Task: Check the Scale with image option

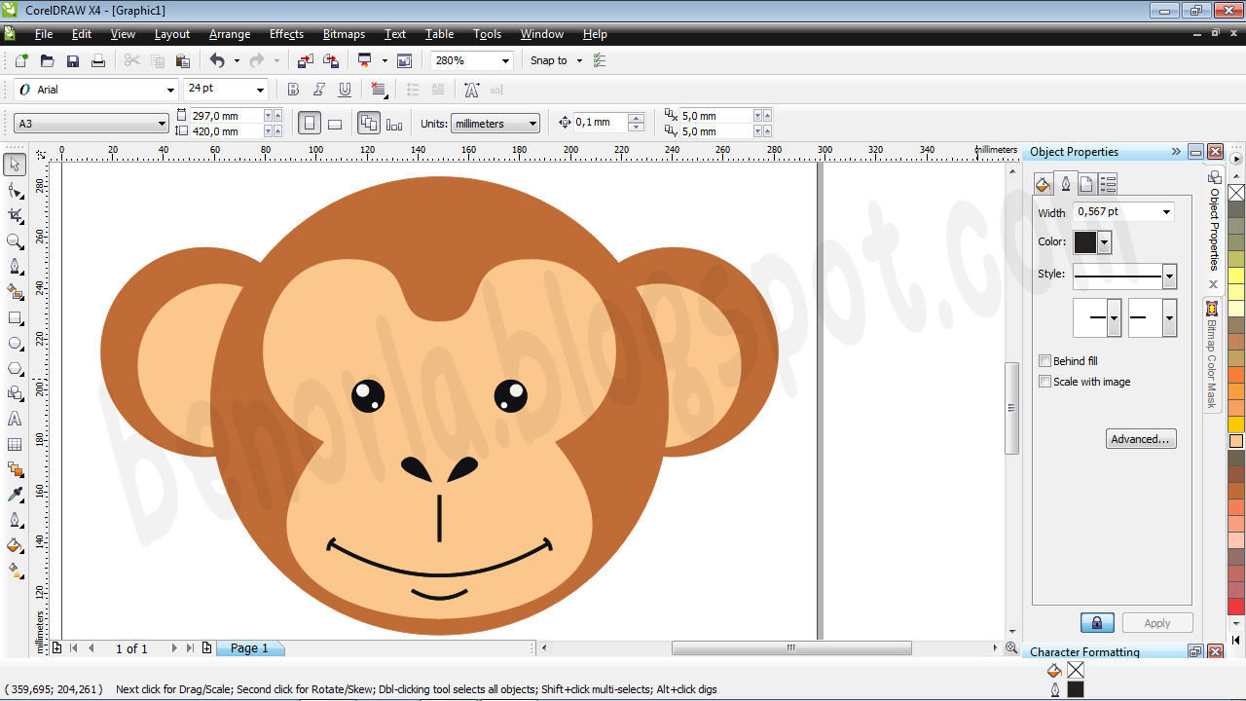Action: point(1044,380)
